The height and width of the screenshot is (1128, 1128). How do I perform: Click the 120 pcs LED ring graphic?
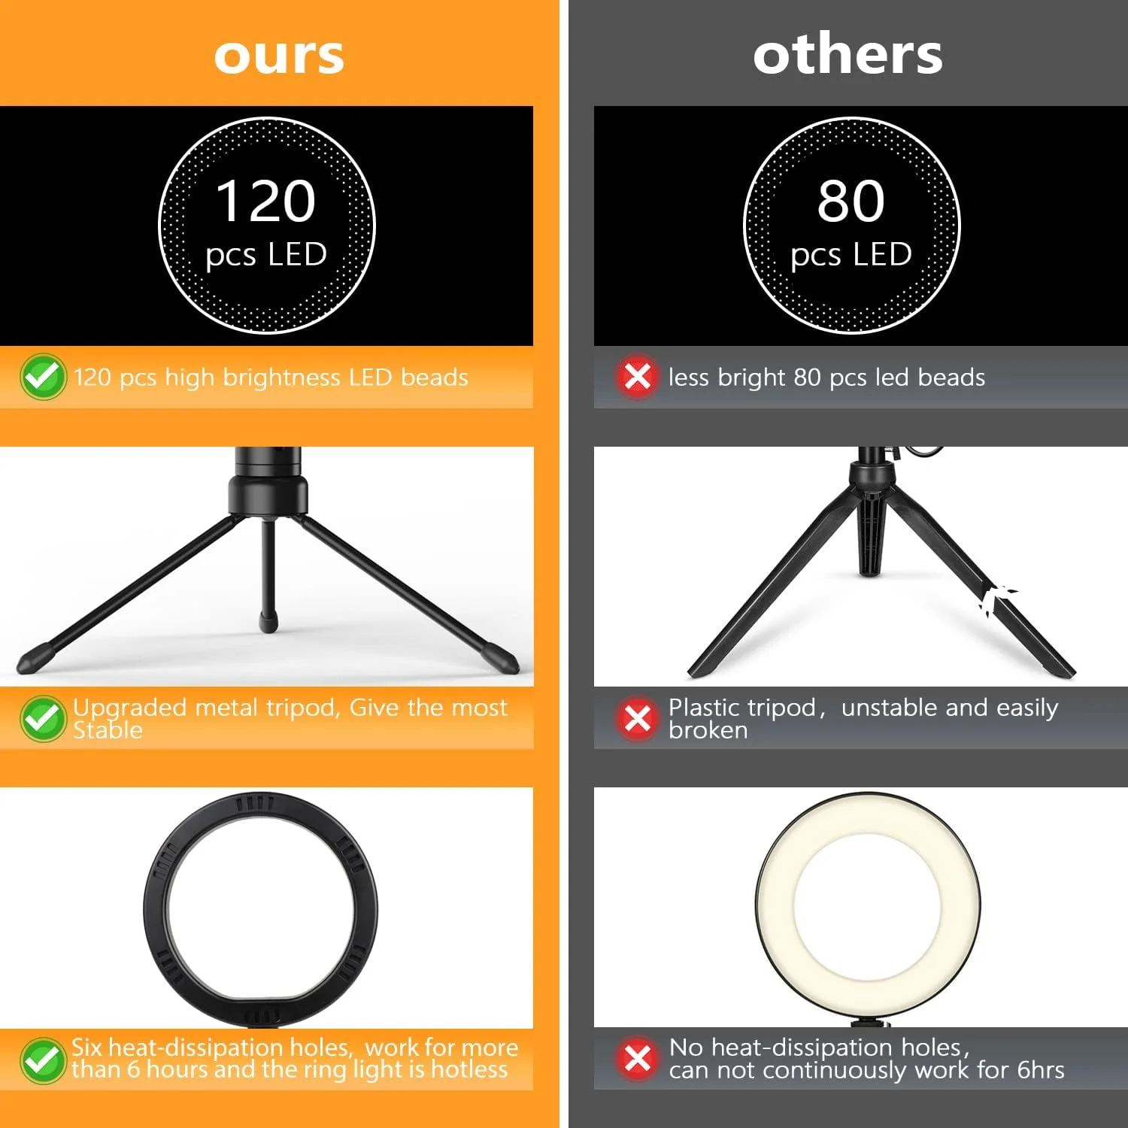click(x=266, y=225)
